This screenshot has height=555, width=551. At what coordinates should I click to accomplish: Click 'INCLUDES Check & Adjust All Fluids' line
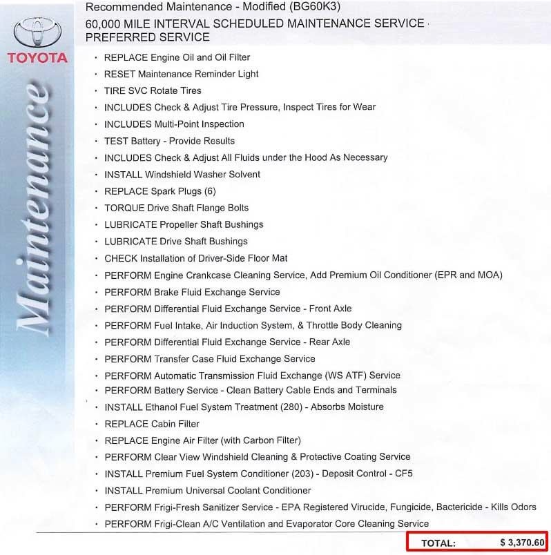pyautogui.click(x=246, y=158)
